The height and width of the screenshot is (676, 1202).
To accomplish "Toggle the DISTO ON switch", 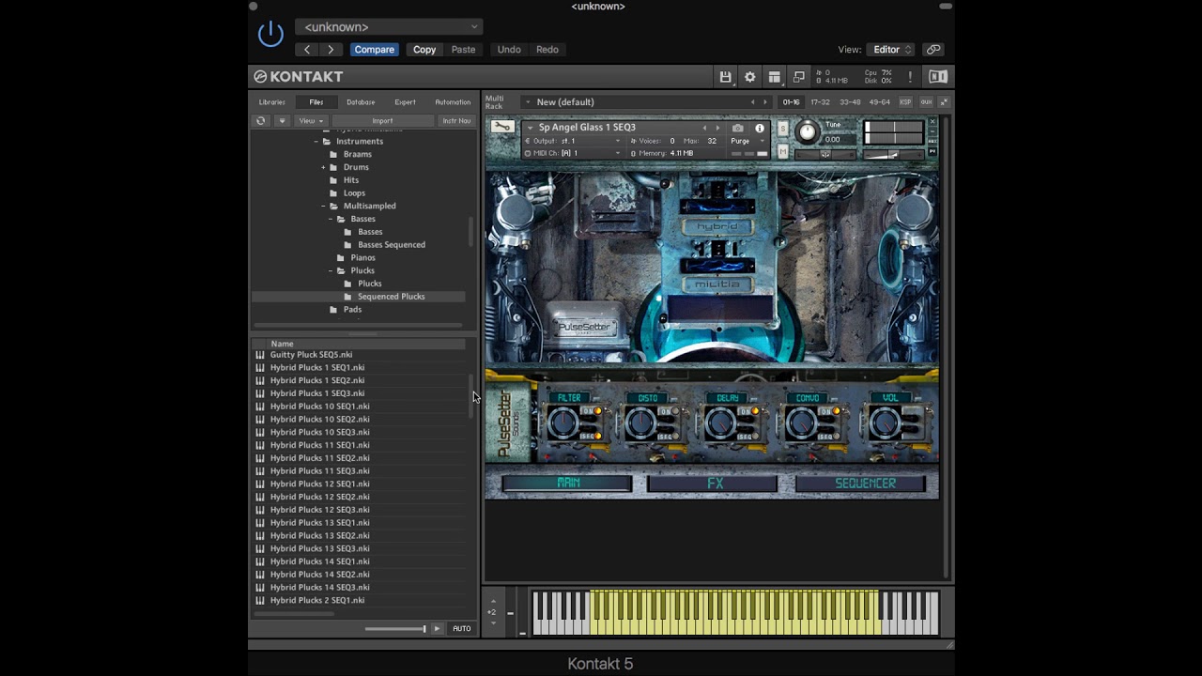I will click(x=670, y=411).
